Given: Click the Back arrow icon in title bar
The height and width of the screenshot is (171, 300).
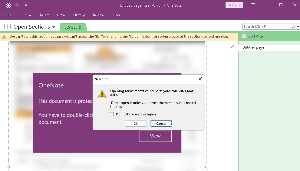Looking at the screenshot, I should [x=8, y=5].
